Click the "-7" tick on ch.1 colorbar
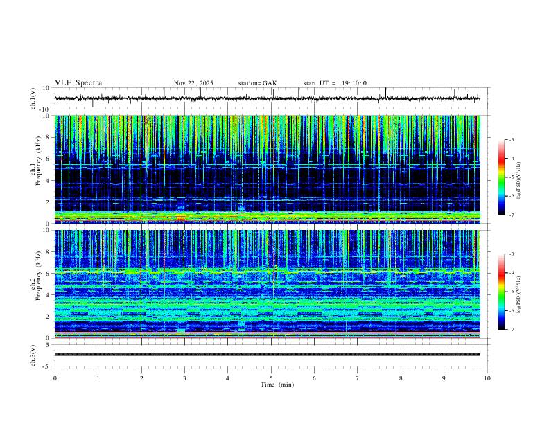The height and width of the screenshot is (424, 549). point(511,215)
